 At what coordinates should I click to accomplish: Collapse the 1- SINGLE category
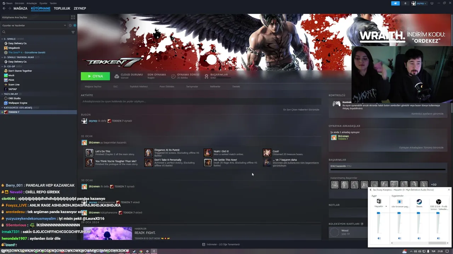(x=2, y=39)
